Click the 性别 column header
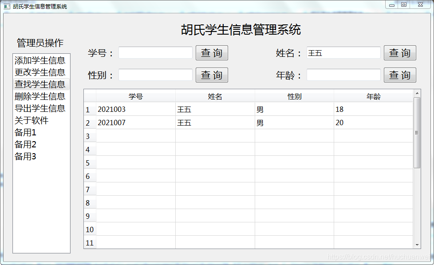Screen dimensions: 434x265 click(x=294, y=96)
